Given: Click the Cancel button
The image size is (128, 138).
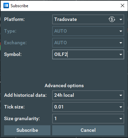Looking at the screenshot, I should tap(88, 130).
